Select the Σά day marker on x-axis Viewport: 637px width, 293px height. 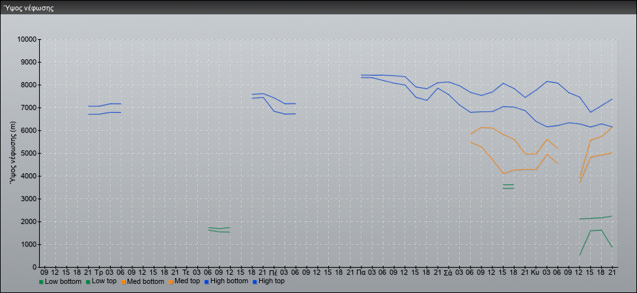(x=448, y=272)
